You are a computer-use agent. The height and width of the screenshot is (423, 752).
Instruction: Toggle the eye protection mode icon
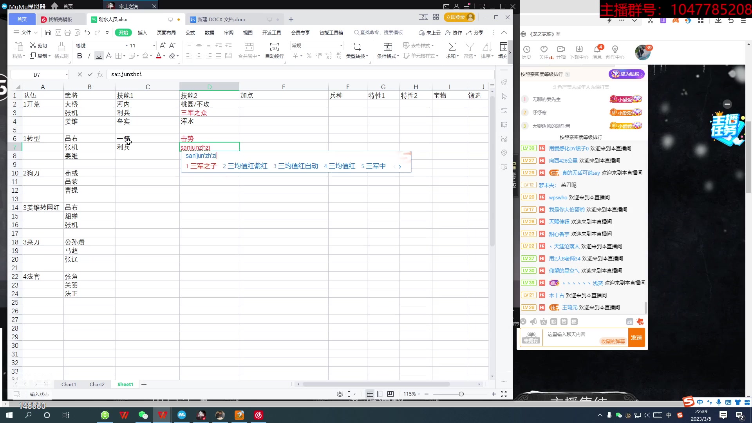coord(340,394)
